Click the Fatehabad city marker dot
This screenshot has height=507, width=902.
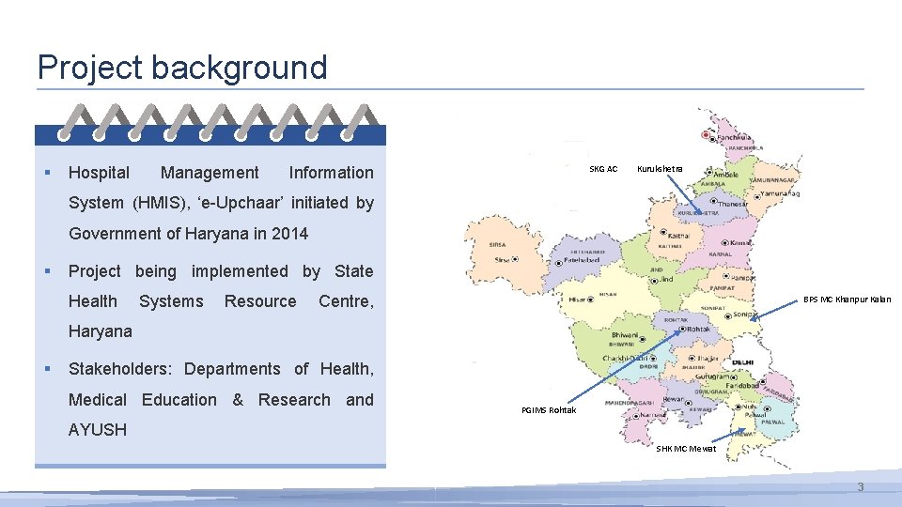coord(558,263)
